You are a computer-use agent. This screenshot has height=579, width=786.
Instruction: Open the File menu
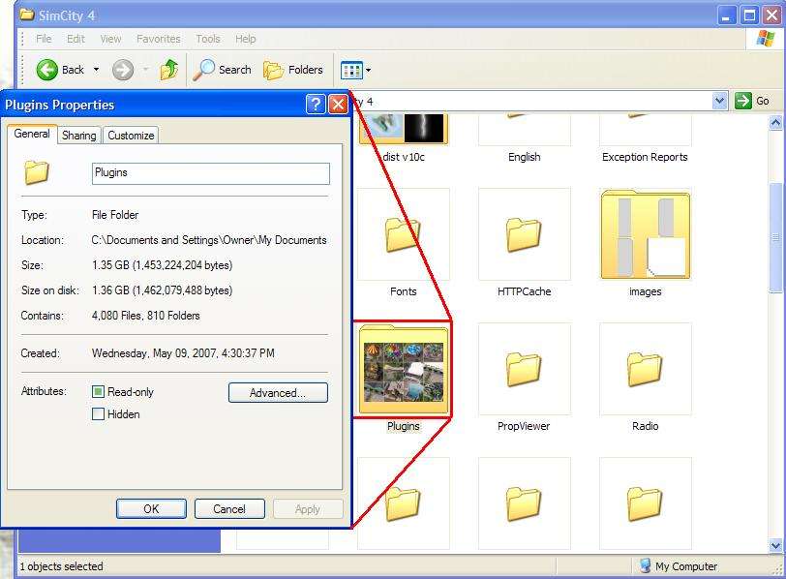(44, 39)
